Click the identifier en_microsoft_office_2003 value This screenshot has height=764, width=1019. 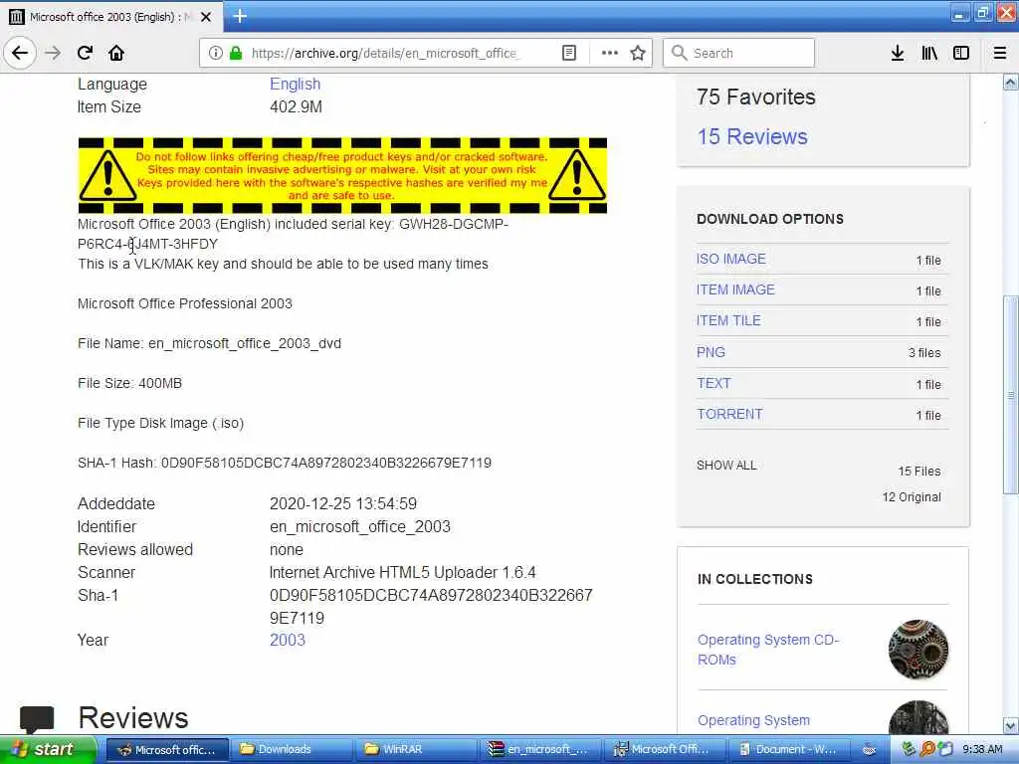tap(360, 526)
